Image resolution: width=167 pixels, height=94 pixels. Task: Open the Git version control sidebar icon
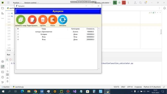click(3, 82)
